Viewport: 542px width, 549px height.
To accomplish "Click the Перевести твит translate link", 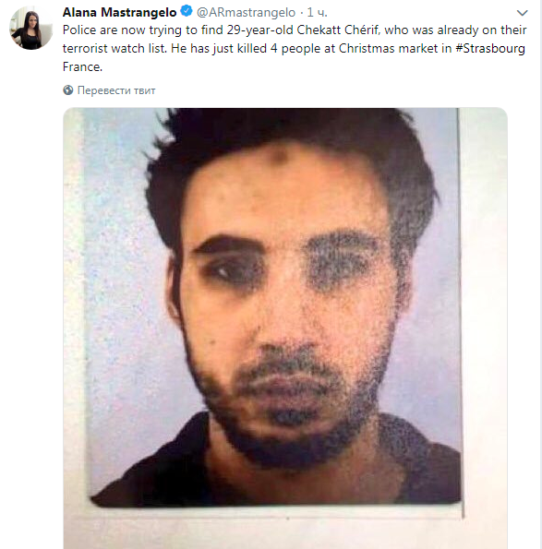I will 116,90.
